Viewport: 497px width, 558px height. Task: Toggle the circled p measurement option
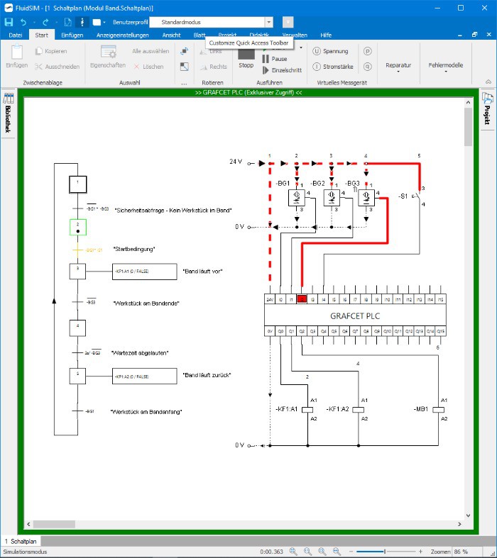point(368,51)
